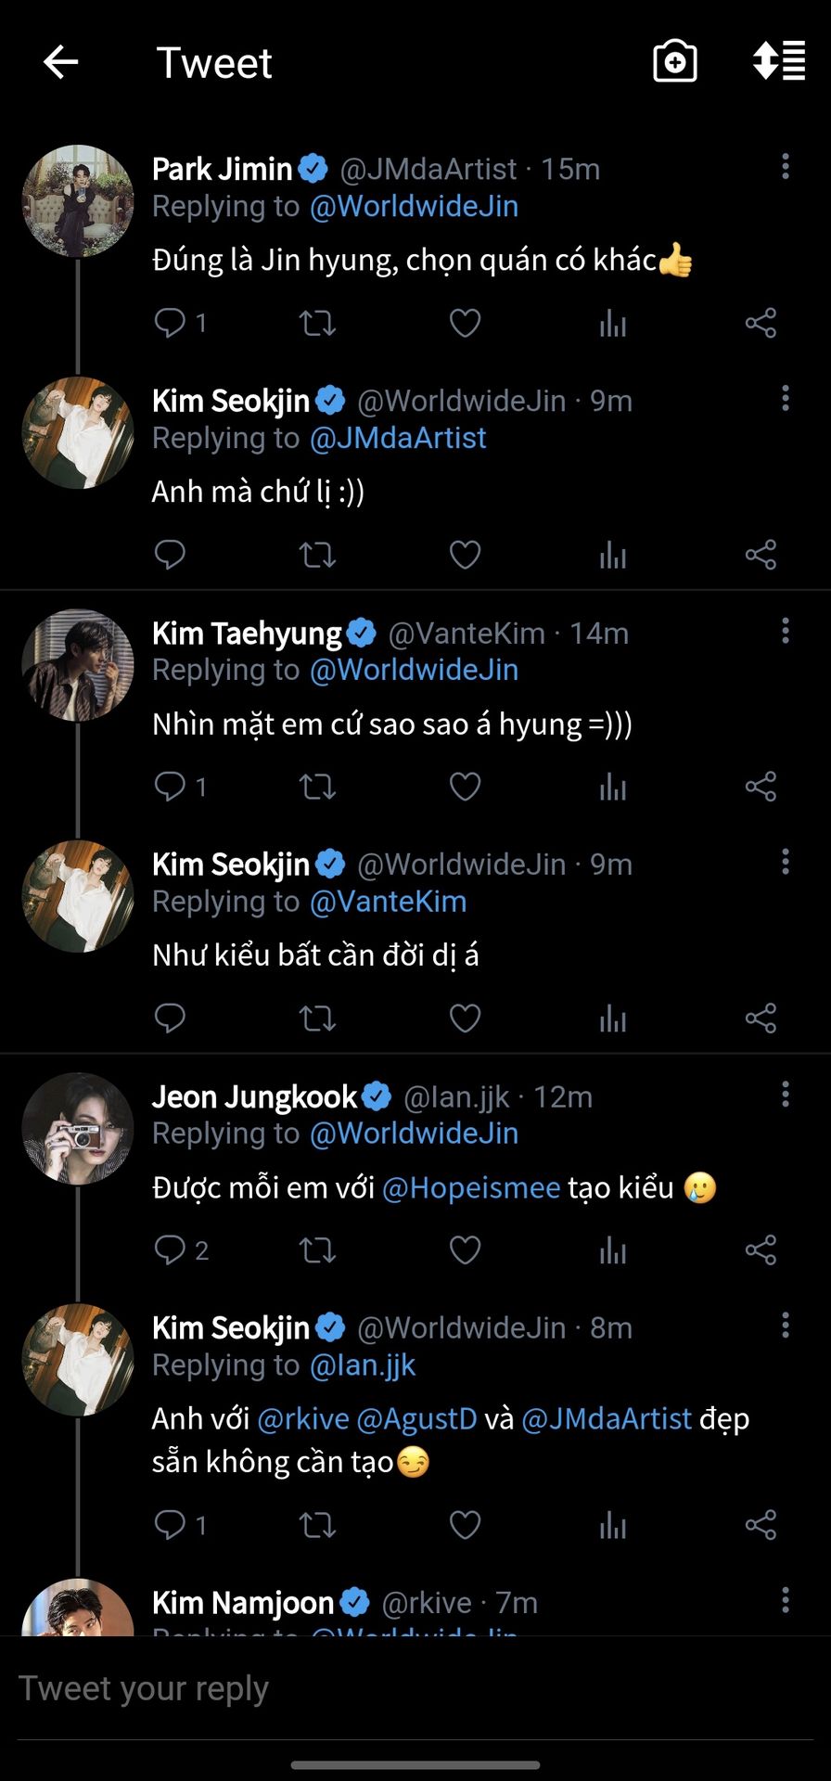Reply to Jeon Jungkook's tweet
The image size is (831, 1781).
tap(171, 1249)
